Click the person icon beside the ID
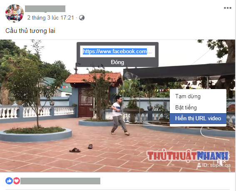 click(199, 165)
